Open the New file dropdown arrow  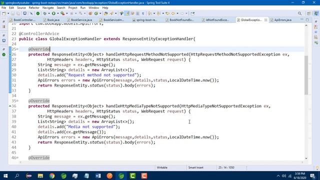point(8,13)
